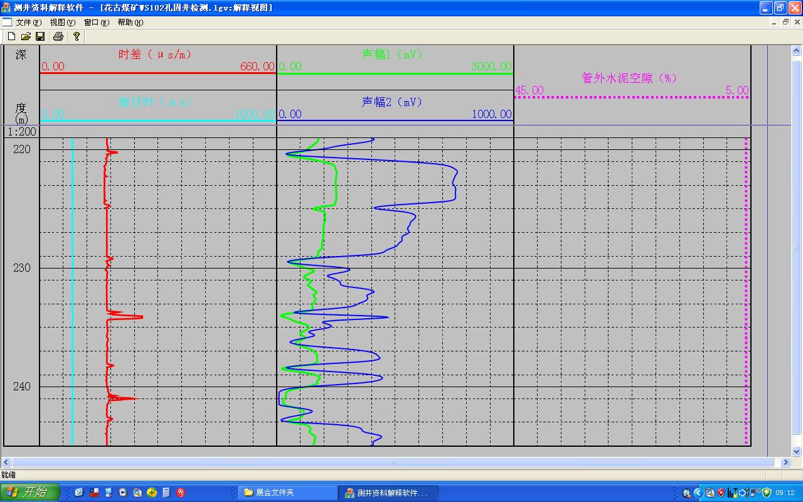
Task: Click horizontal scrollbar right arrow
Action: pyautogui.click(x=785, y=462)
